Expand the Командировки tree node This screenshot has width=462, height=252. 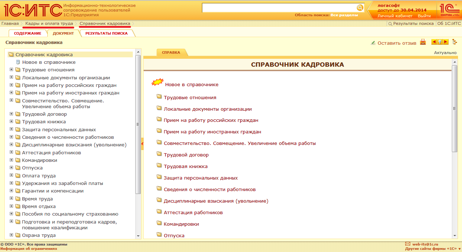point(11,160)
